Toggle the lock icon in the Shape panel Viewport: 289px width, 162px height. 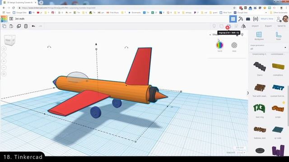pyautogui.click(x=237, y=35)
